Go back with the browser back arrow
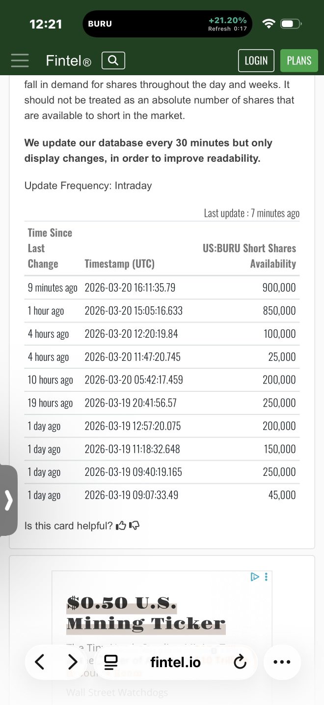324x705 pixels. (x=40, y=662)
